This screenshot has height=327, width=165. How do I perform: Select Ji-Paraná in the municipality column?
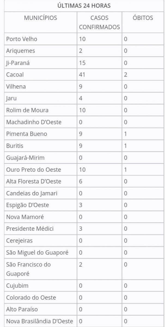pos(18,63)
